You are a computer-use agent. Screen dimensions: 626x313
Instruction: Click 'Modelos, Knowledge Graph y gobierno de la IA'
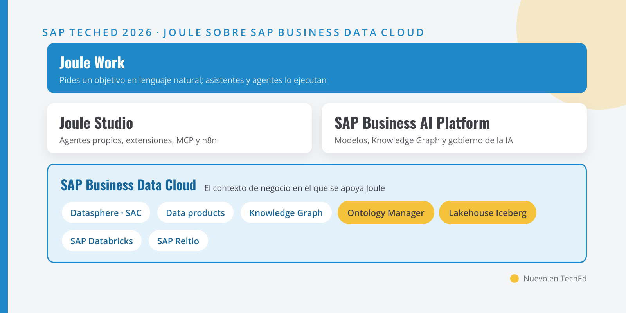[x=424, y=140]
